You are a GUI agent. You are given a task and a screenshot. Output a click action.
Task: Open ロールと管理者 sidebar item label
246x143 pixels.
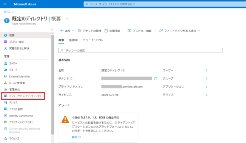17,83
